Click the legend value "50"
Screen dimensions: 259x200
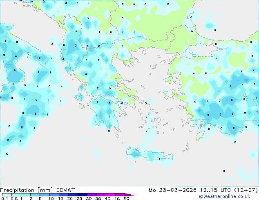click(126, 198)
